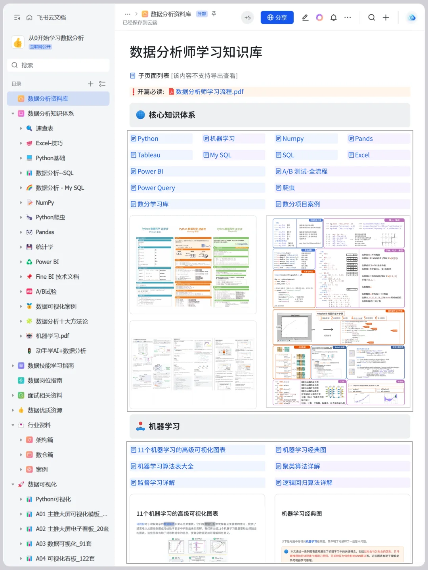Screen dimensions: 428x570
Task: Open the Python数据科学速查表 thumbnail image
Action: click(x=193, y=265)
